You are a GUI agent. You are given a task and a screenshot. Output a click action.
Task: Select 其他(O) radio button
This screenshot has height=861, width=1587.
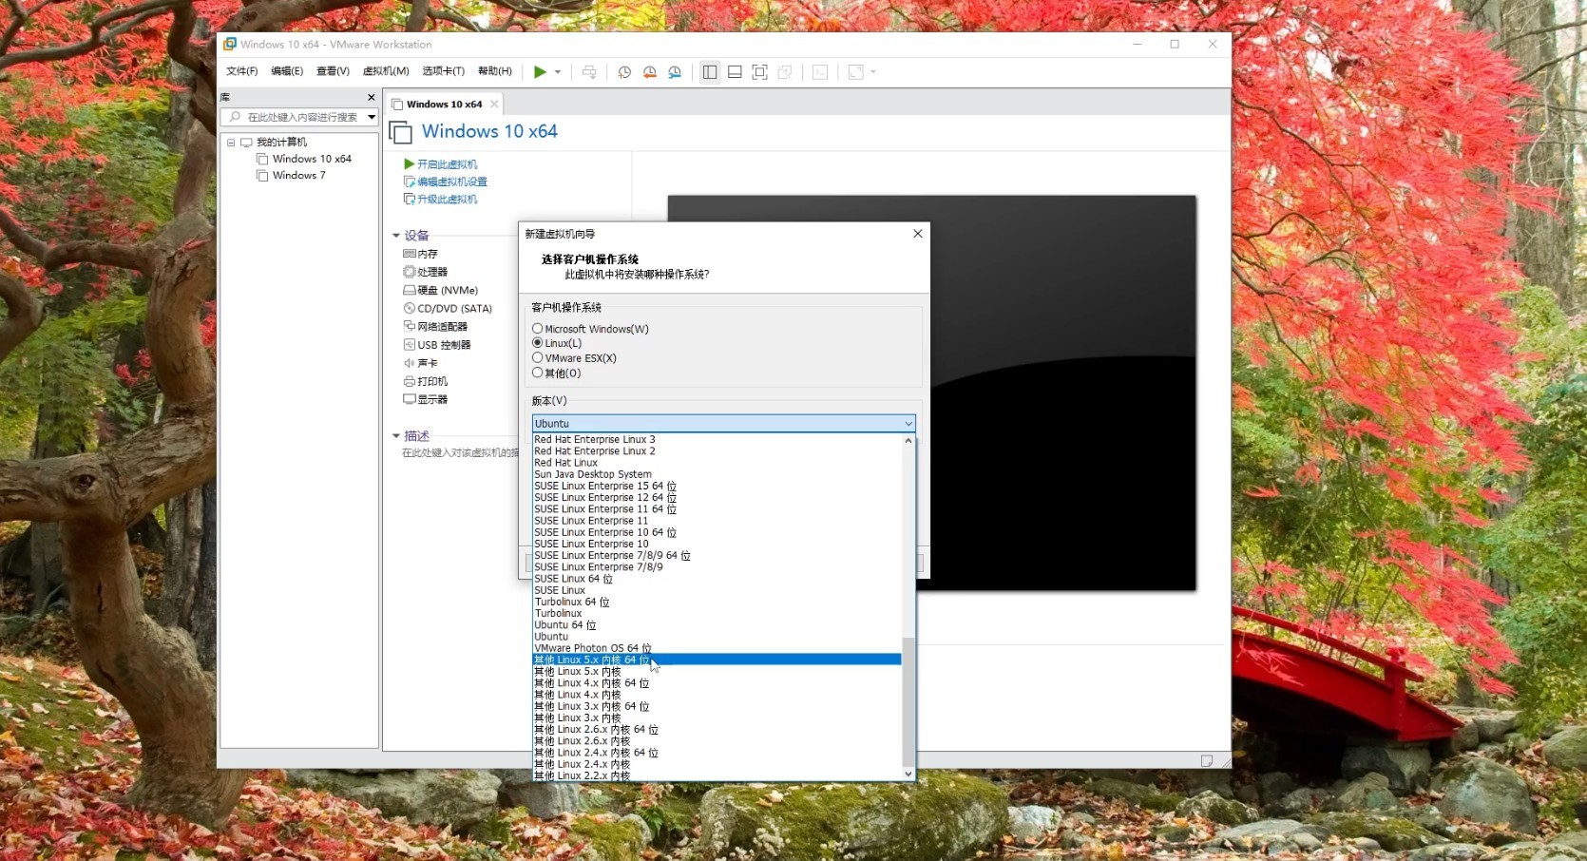[x=538, y=373]
